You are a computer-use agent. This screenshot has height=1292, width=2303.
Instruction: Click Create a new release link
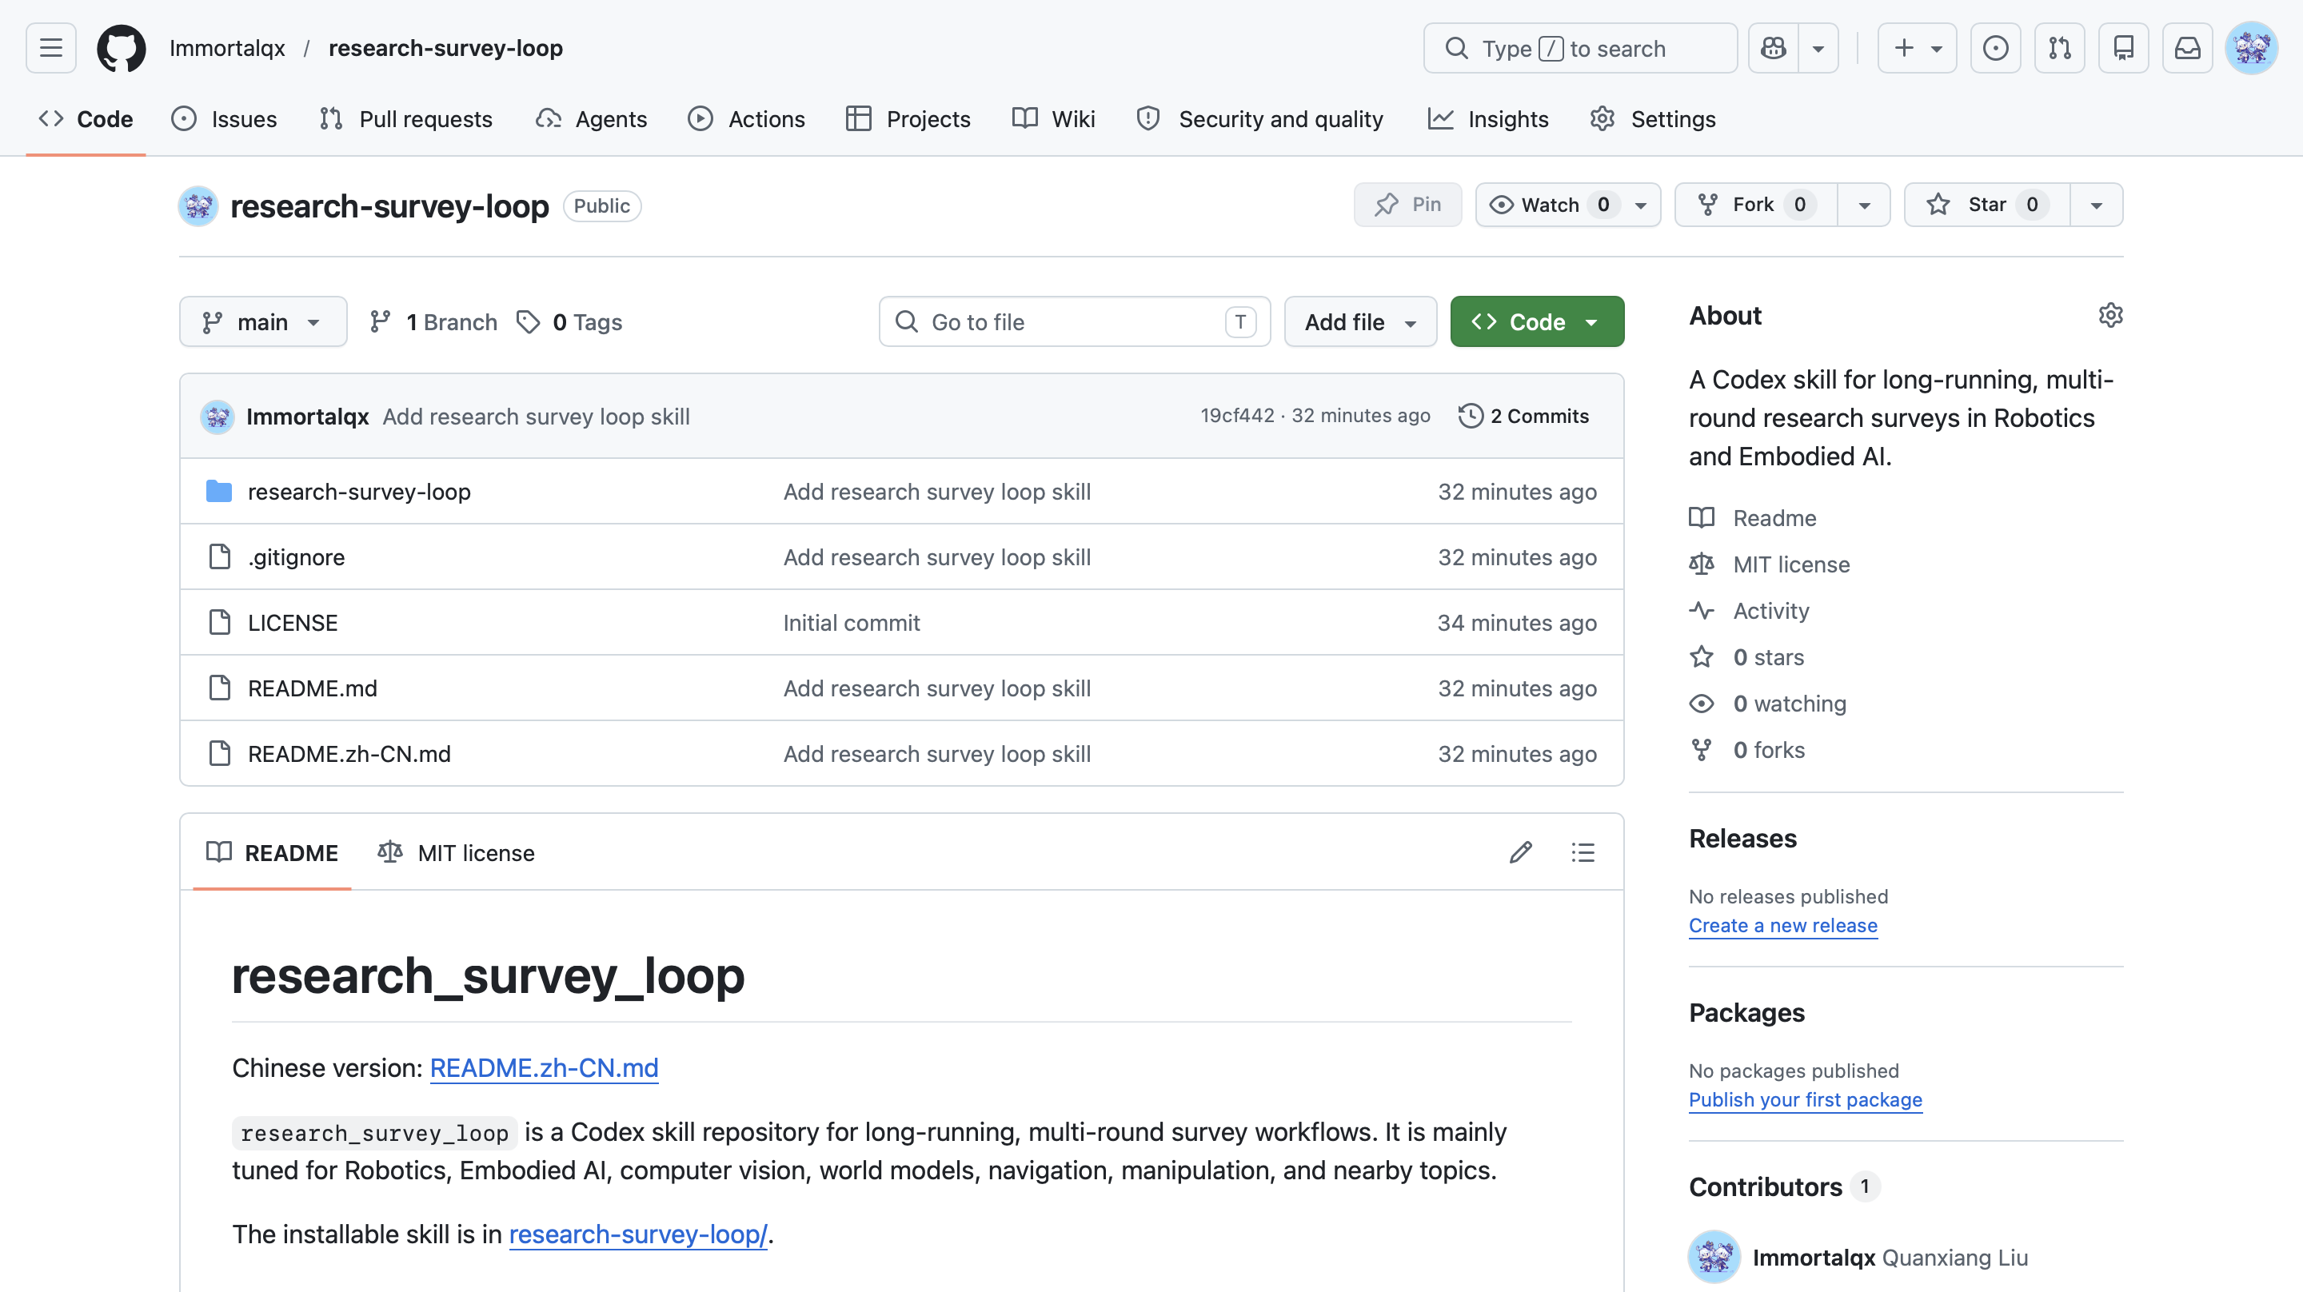pyautogui.click(x=1782, y=925)
